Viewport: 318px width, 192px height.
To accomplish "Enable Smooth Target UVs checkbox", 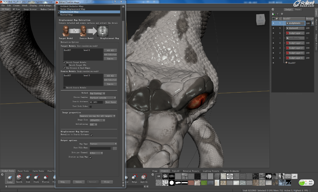I will pyautogui.click(x=67, y=65).
